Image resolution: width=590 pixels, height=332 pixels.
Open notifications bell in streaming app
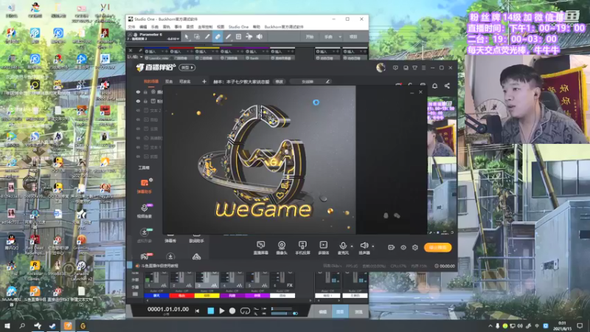pos(434,86)
